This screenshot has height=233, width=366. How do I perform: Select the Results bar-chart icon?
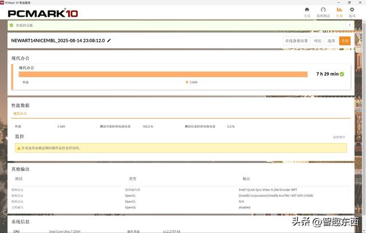339,10
